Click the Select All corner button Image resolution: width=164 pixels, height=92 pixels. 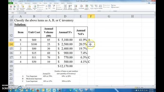pyautogui.click(x=11, y=16)
